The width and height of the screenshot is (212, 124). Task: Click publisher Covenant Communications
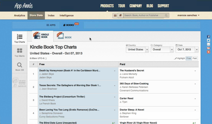(134, 91)
